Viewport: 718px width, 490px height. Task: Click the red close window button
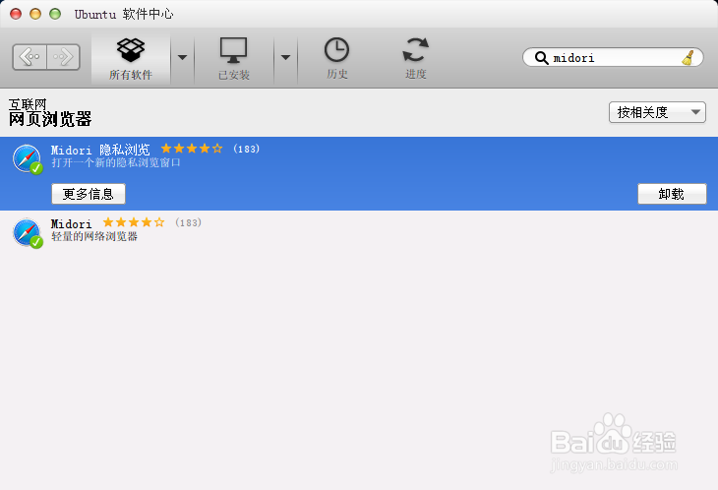[16, 14]
